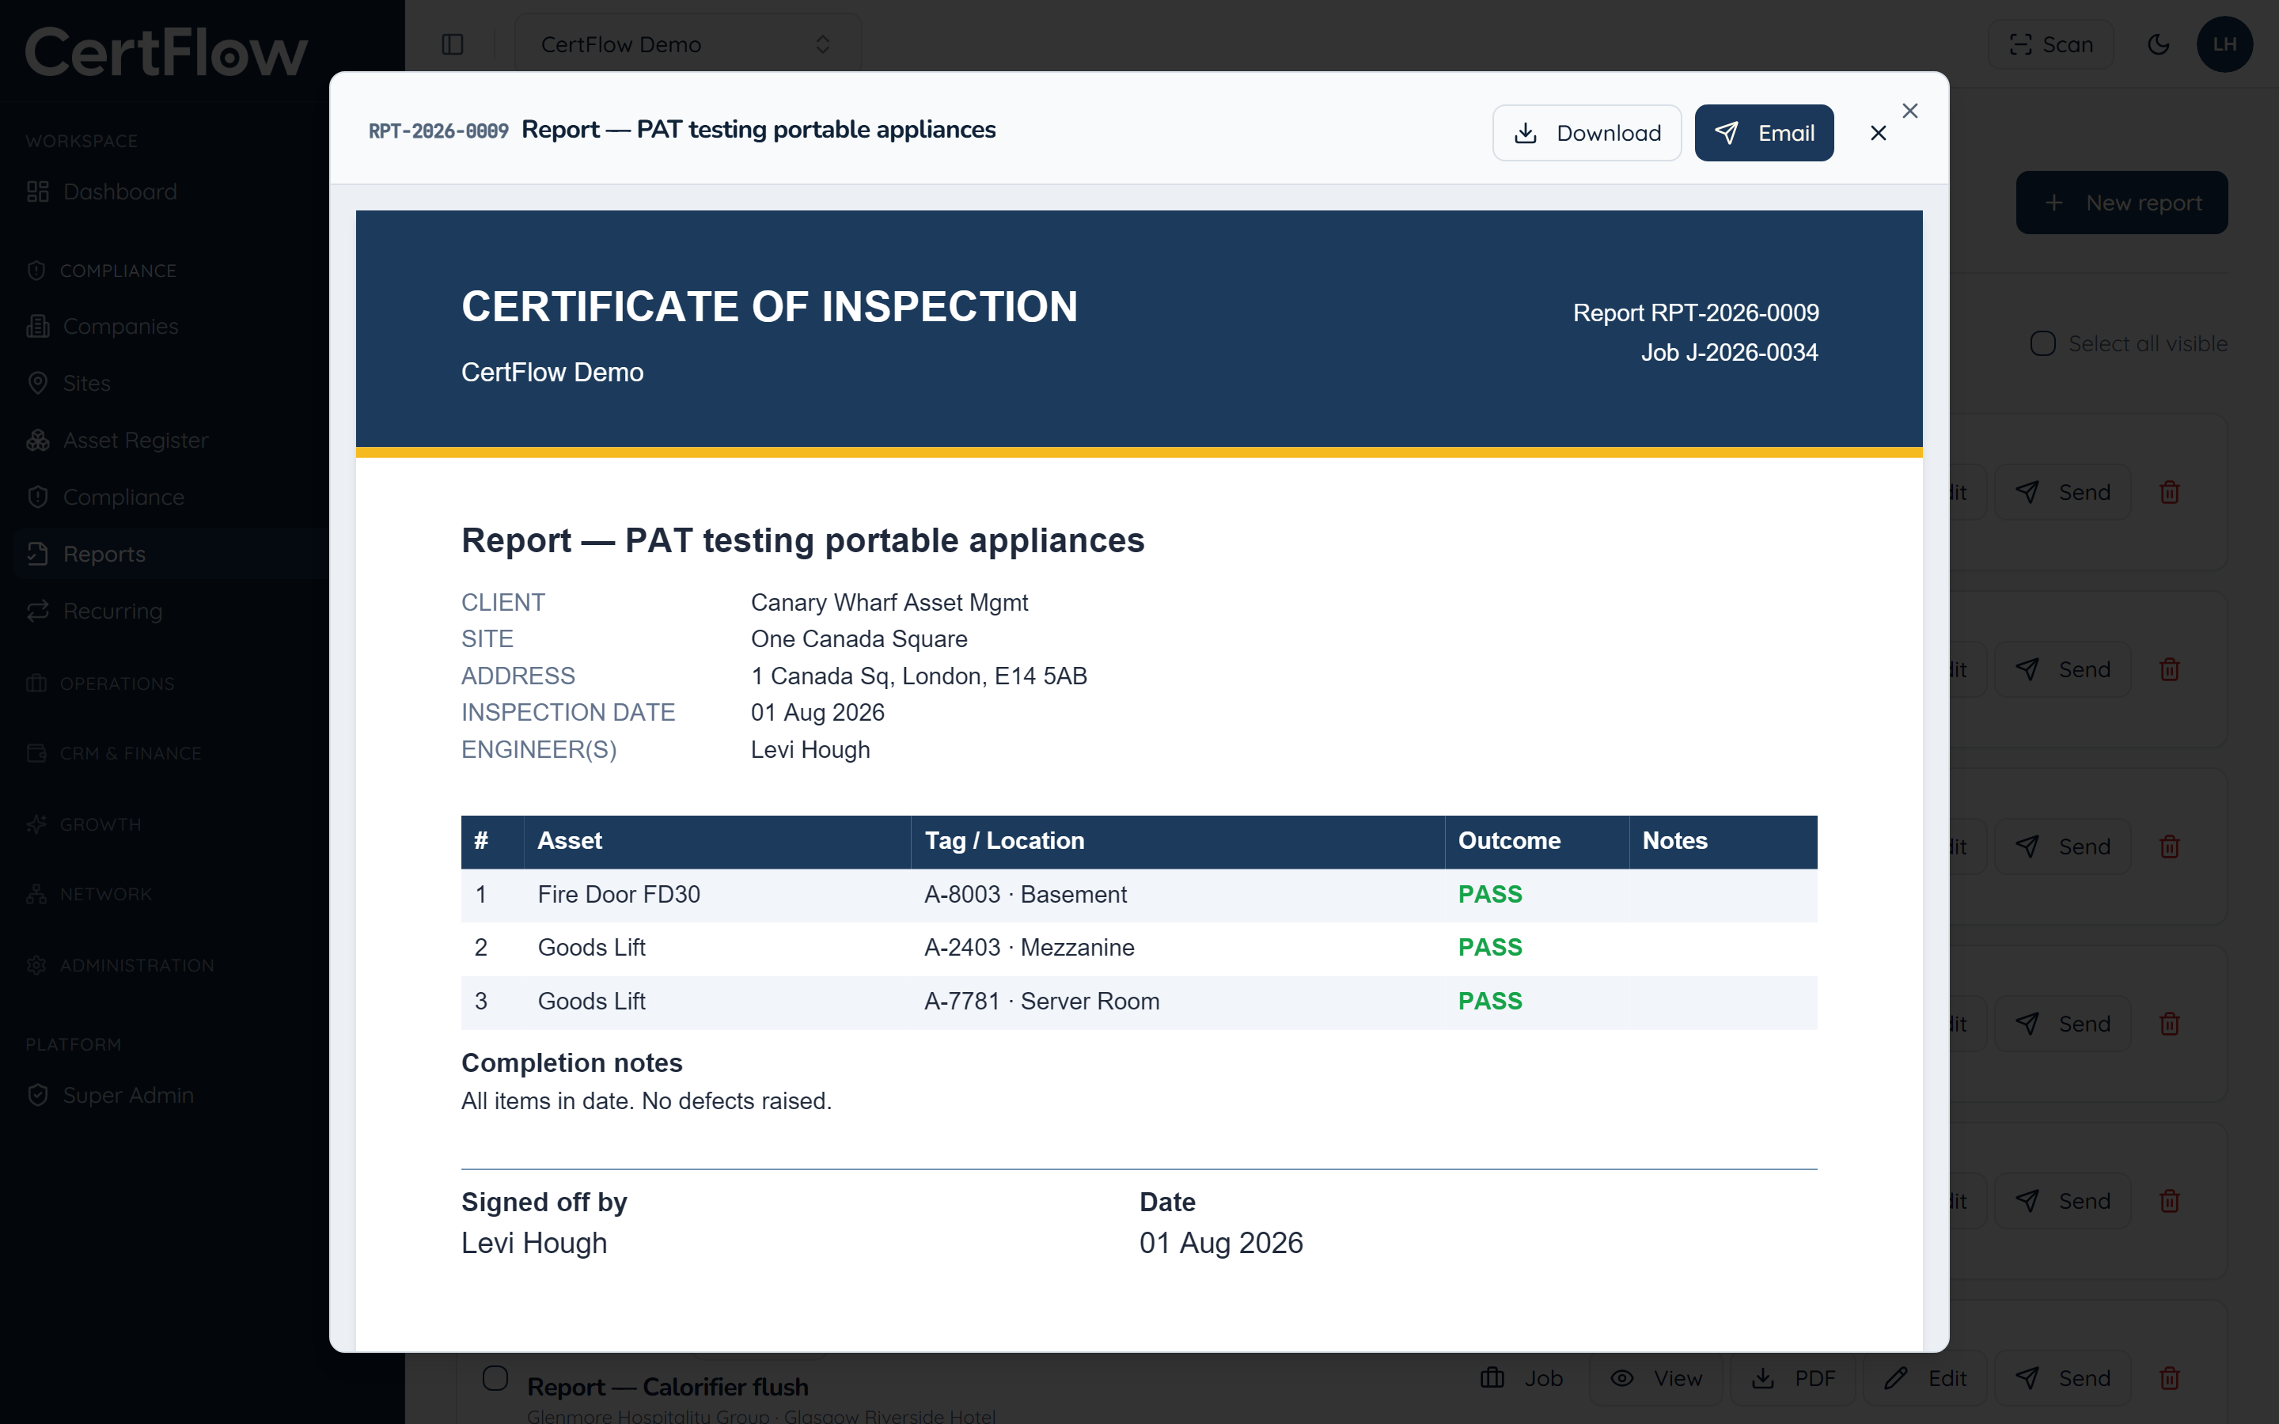Click the site 'One Canada Square'
2279x1424 pixels.
tap(859, 638)
